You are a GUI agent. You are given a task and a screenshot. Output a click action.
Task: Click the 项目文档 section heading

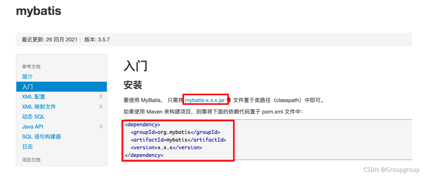point(31,160)
